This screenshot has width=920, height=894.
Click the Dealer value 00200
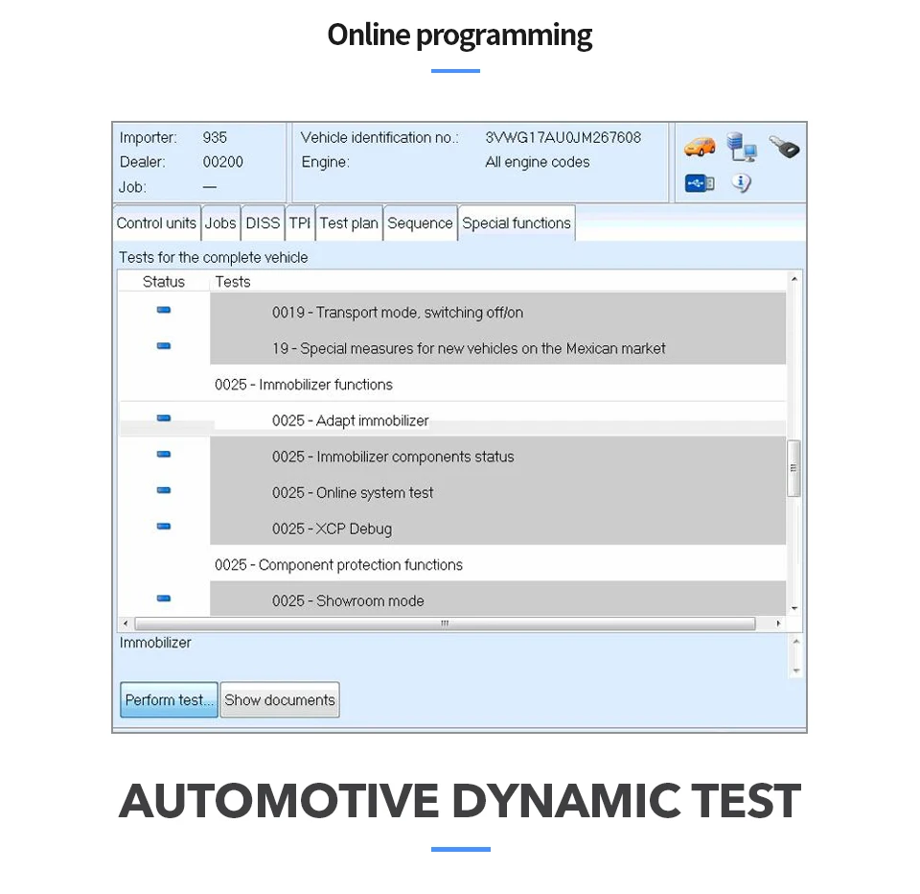point(223,162)
